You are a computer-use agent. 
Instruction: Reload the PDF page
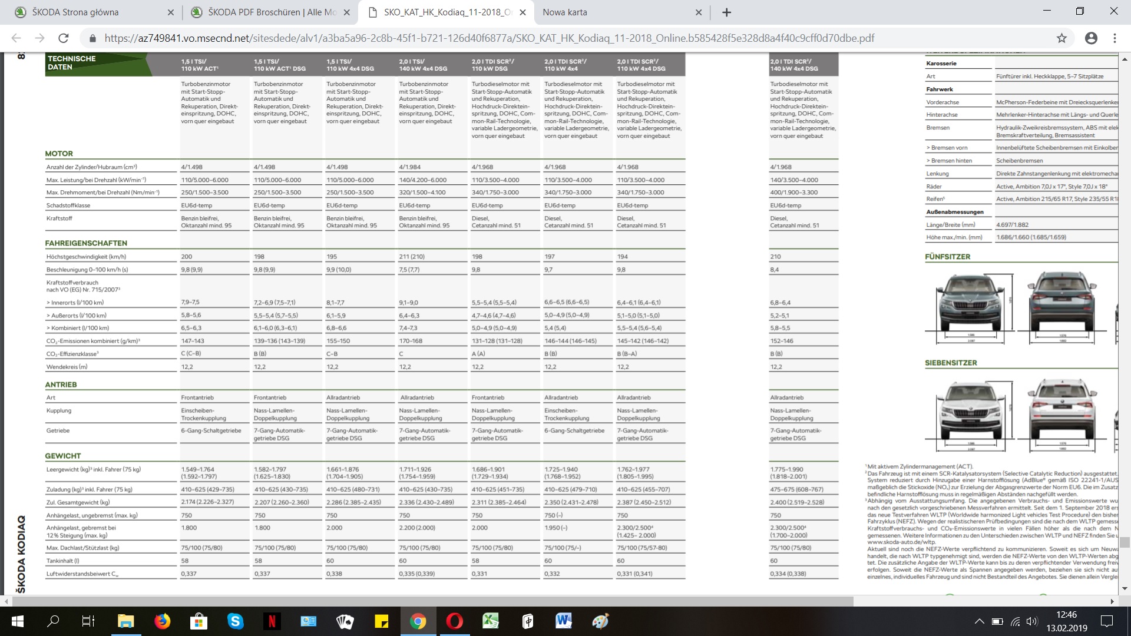[64, 38]
